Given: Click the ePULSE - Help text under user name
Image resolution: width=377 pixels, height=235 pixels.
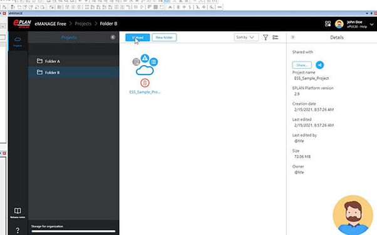Looking at the screenshot, I should [357, 27].
